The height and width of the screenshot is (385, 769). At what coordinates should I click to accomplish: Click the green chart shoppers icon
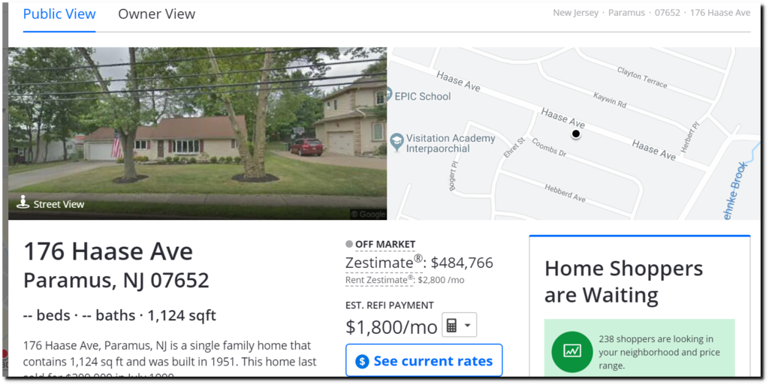572,352
